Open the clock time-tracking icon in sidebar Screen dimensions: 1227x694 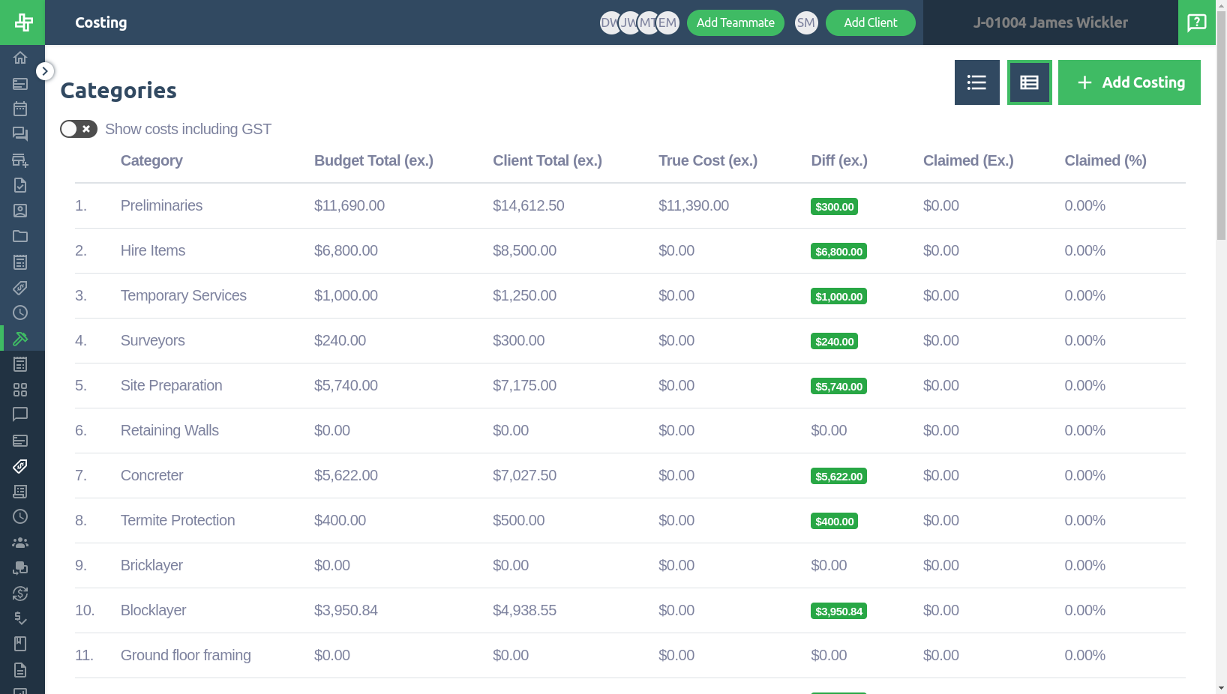click(x=20, y=313)
